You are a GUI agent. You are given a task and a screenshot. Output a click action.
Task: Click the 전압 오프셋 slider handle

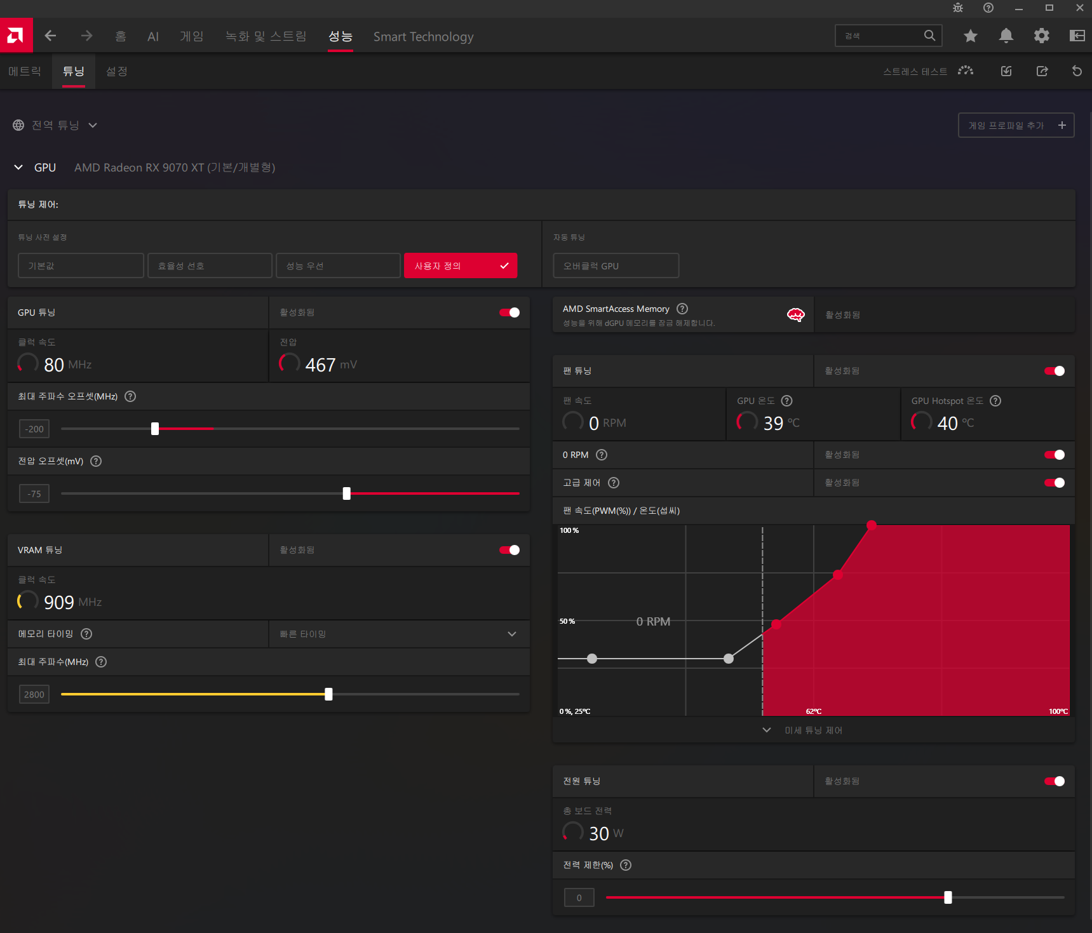click(347, 493)
